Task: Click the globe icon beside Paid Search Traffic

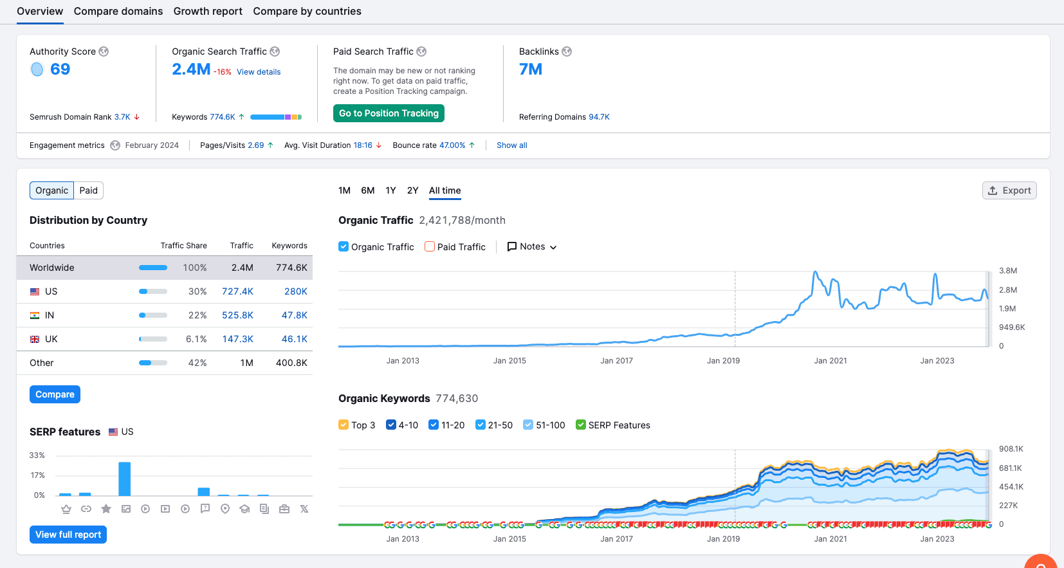Action: pos(421,51)
